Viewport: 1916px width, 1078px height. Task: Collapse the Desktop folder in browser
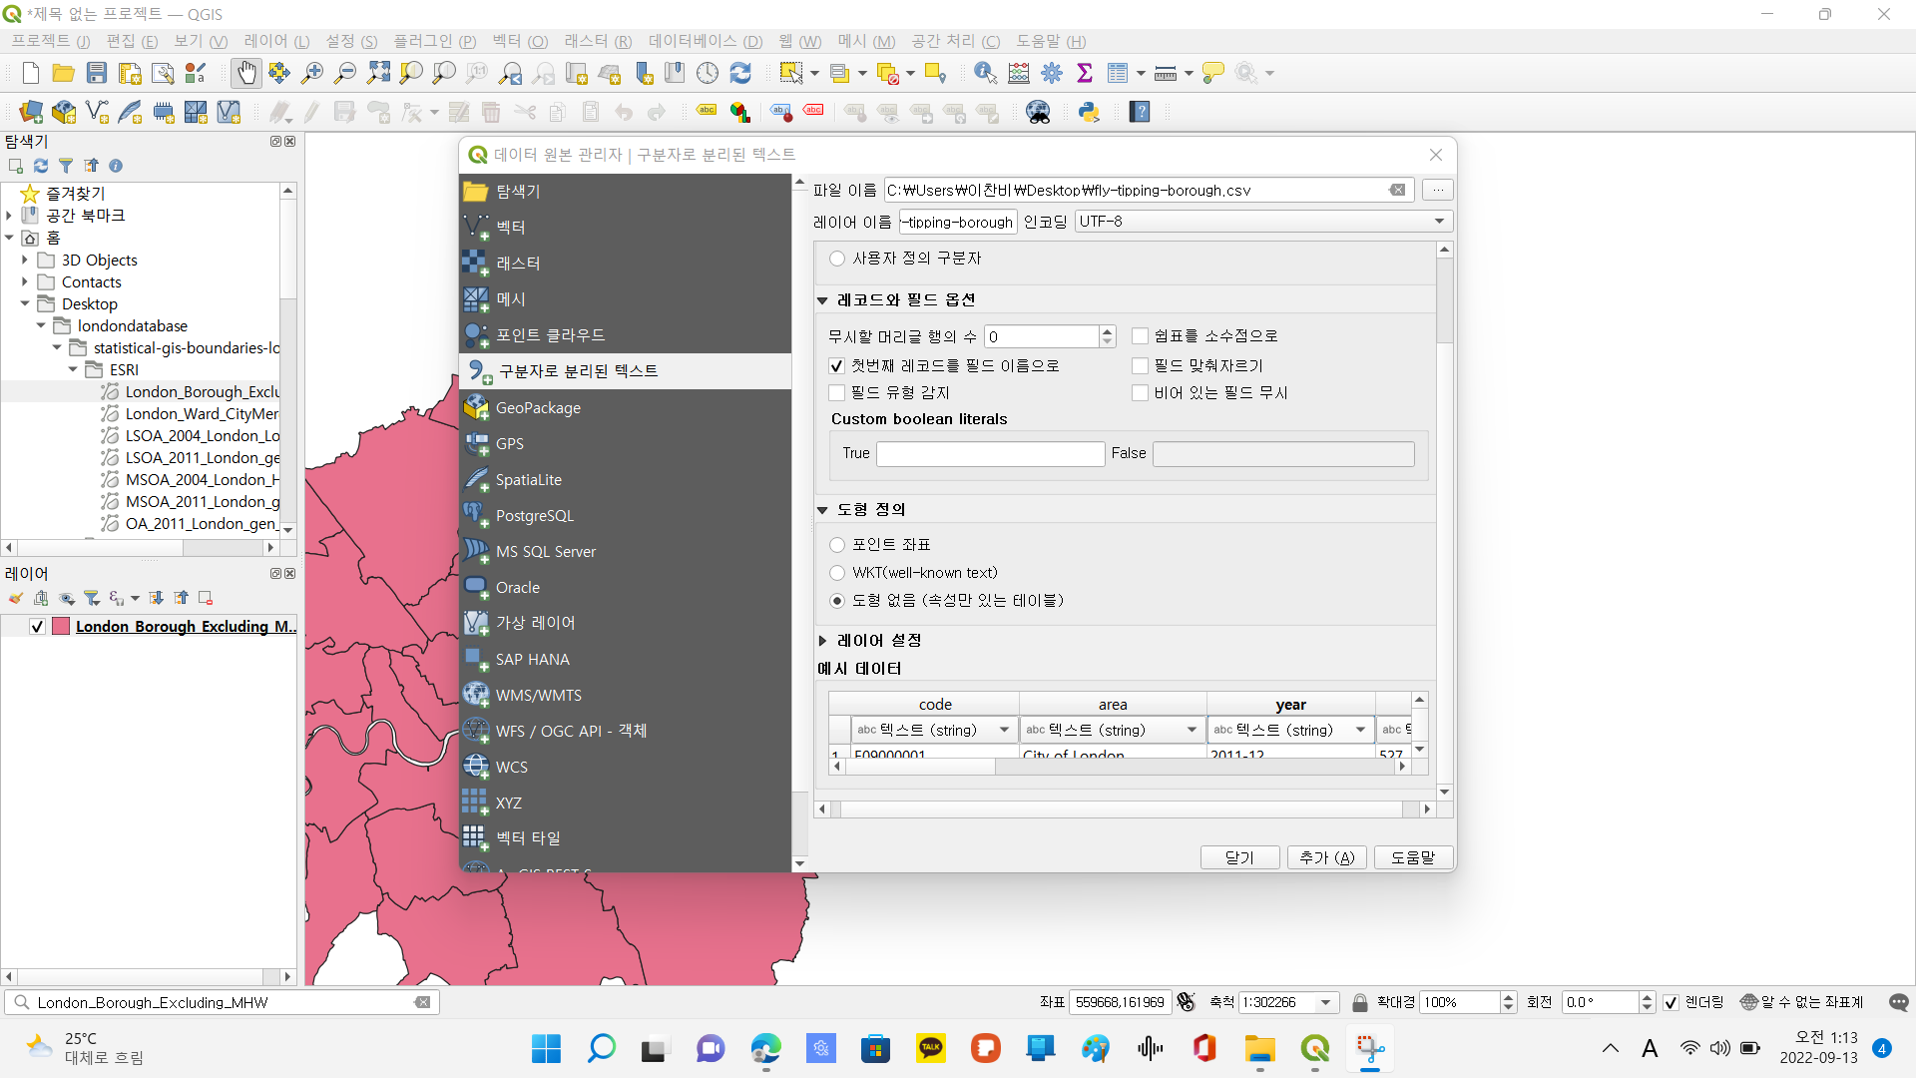(24, 303)
